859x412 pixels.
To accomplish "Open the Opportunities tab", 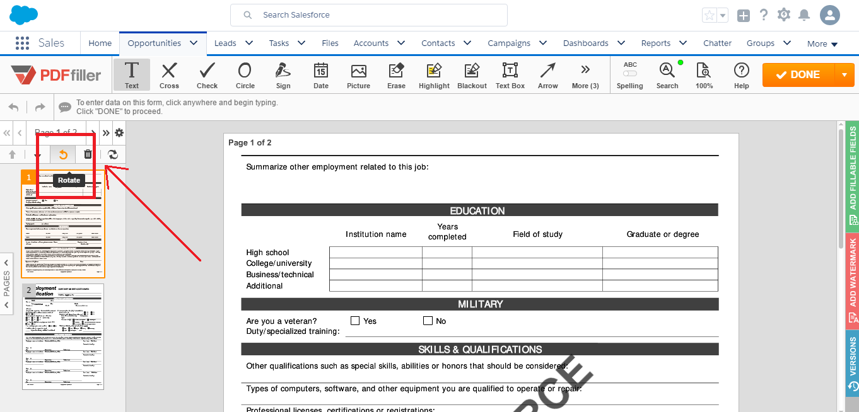I will click(155, 43).
